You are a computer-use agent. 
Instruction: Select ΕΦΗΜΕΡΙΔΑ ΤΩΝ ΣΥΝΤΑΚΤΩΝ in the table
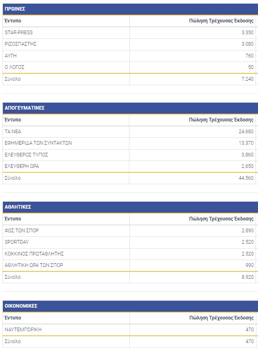click(38, 143)
